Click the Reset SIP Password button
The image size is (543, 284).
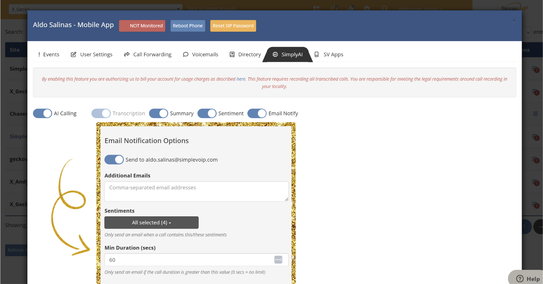click(x=233, y=26)
